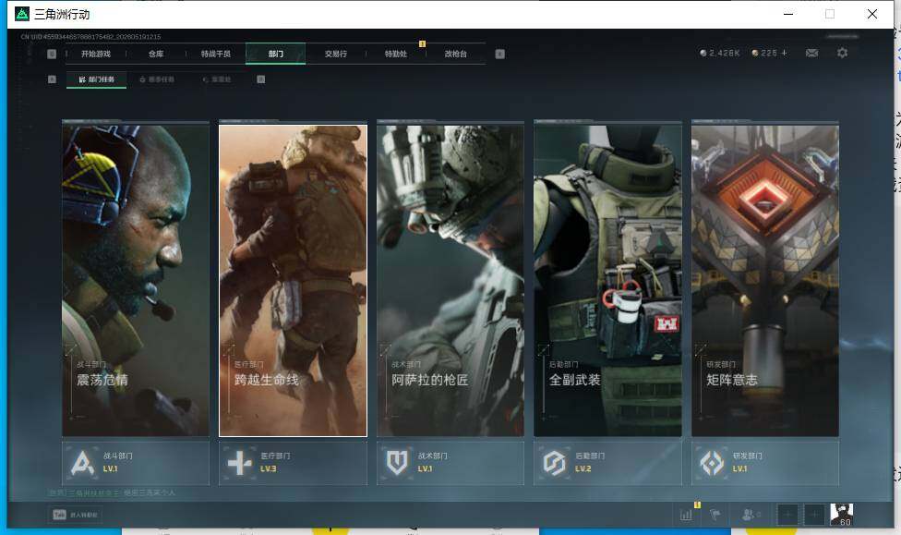Click the 战术部门 shield emblem icon

[x=397, y=463]
